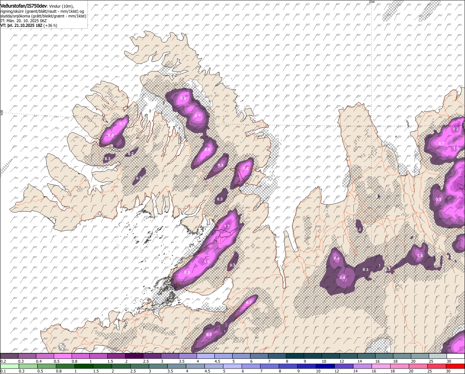Pick rain legend swatch starting at 14
Screen dimensions: 465x374
click(x=363, y=366)
